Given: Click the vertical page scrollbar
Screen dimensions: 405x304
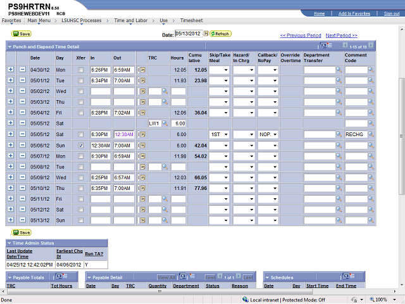Looking at the screenshot, I should pyautogui.click(x=401, y=158).
